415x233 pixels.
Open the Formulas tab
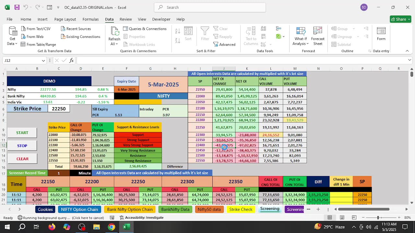90,19
